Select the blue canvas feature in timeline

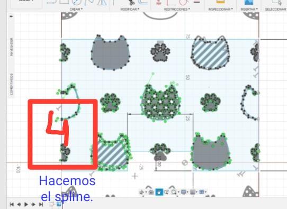(59, 204)
